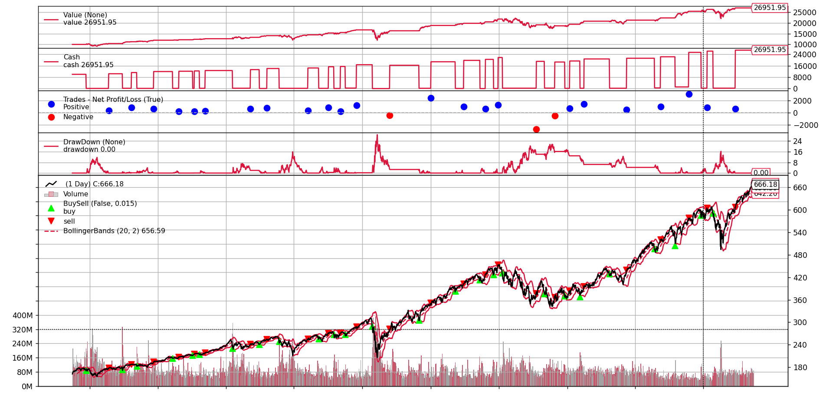Screen dimensions: 823x394
Task: Click the red Negative trades legend dot
Action: click(51, 117)
